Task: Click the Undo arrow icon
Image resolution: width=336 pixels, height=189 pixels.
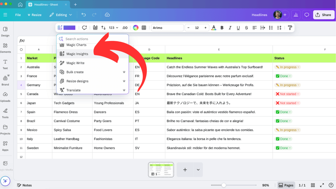Action: coord(83,15)
